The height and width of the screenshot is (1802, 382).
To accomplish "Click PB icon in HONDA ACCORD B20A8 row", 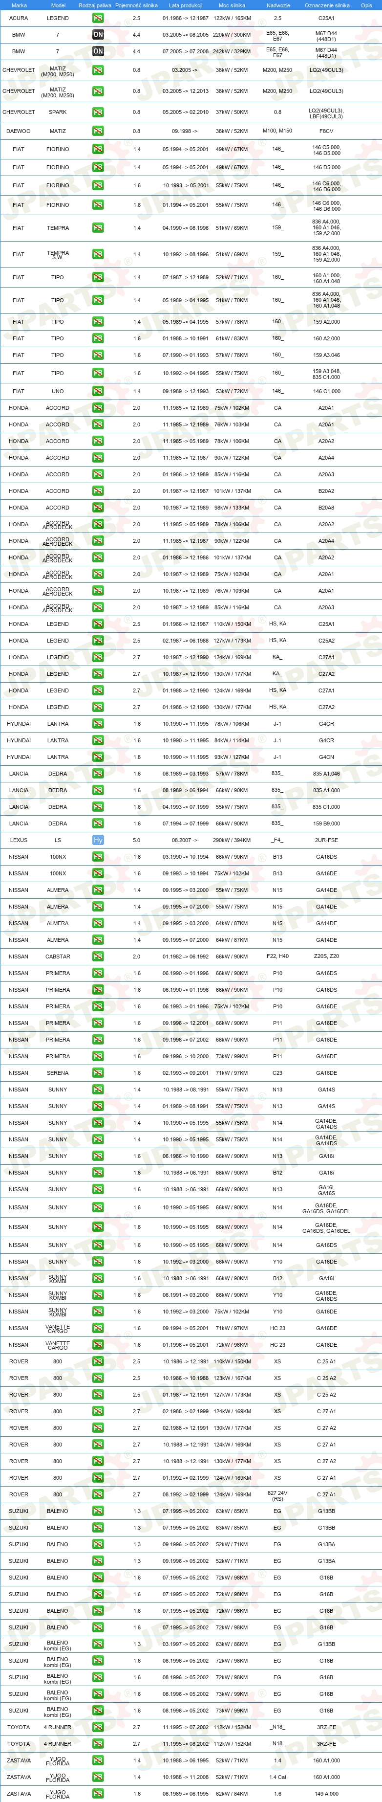I will click(x=98, y=508).
